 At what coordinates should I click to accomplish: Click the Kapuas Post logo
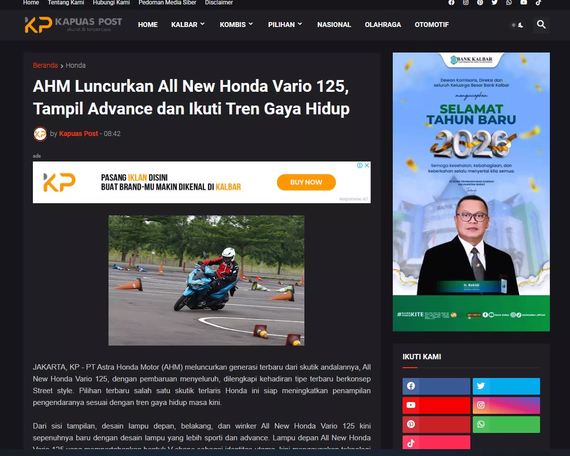[x=74, y=25]
